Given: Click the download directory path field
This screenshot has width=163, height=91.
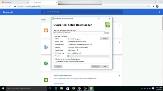Looking at the screenshot, I should coord(79,33).
